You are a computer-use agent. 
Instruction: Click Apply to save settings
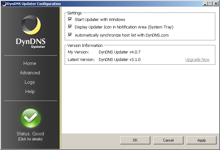click(x=202, y=140)
